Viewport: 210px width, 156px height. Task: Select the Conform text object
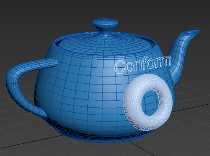click(143, 65)
